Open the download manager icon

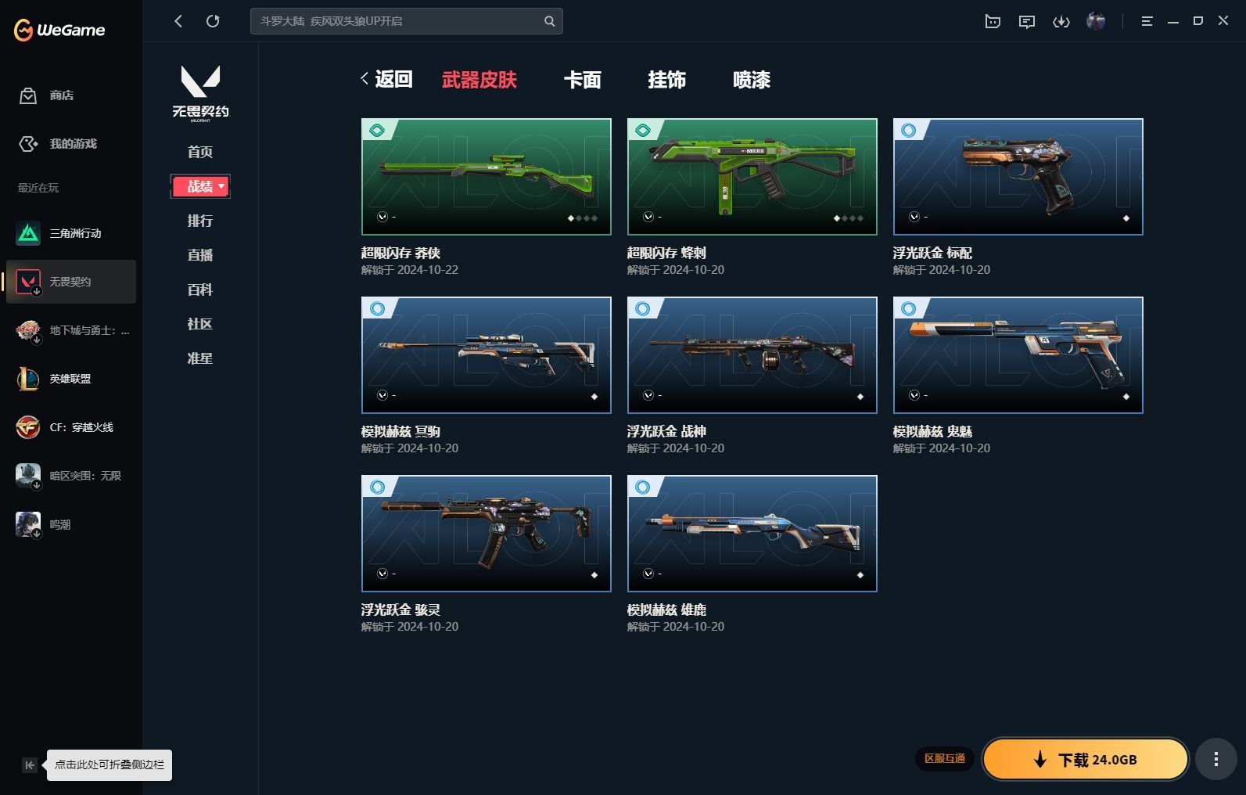point(1061,22)
